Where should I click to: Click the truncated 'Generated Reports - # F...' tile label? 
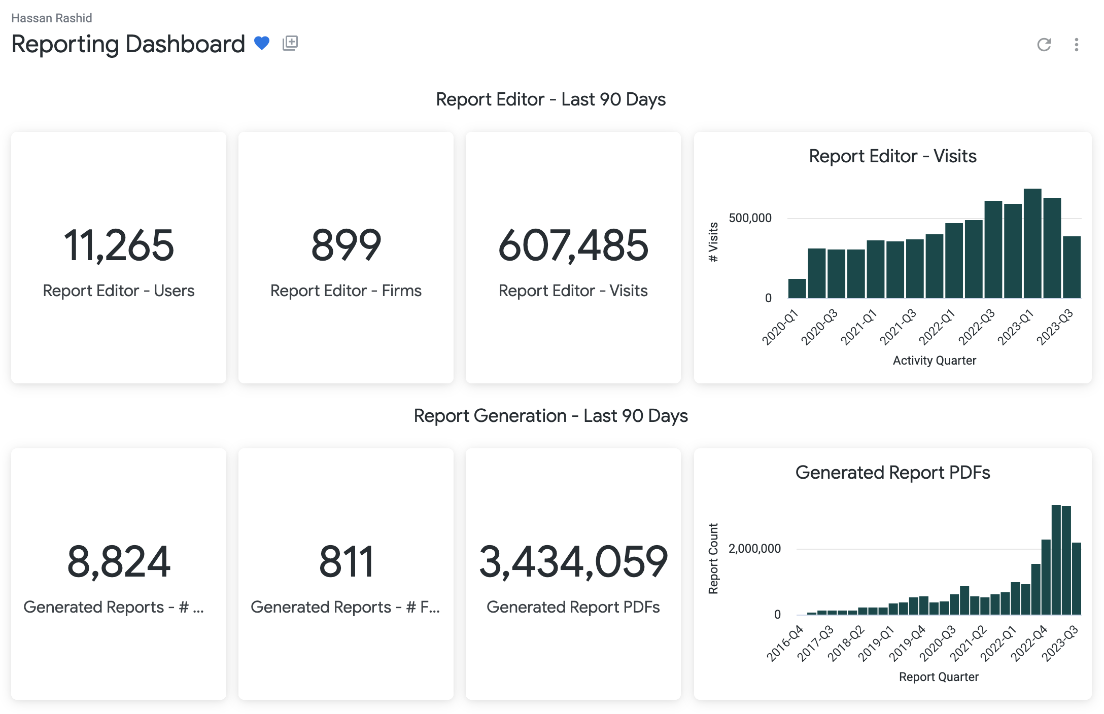(346, 607)
